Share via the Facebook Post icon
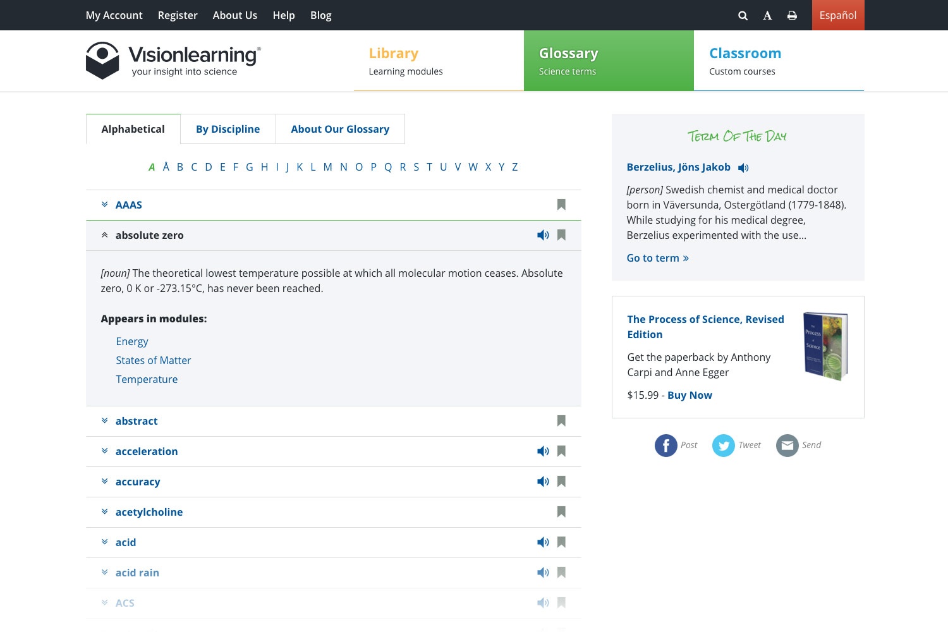Screen dimensions: 948x632 tap(666, 446)
